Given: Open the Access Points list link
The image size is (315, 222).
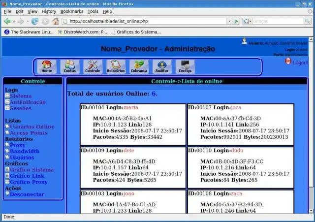Looking at the screenshot, I should pos(29,133).
